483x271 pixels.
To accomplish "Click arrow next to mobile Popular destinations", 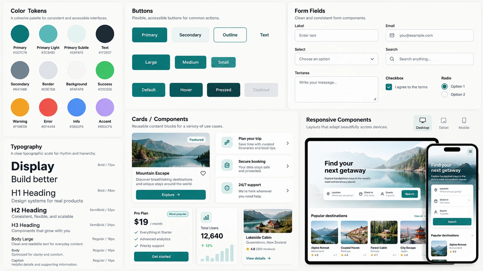I will point(472,235).
